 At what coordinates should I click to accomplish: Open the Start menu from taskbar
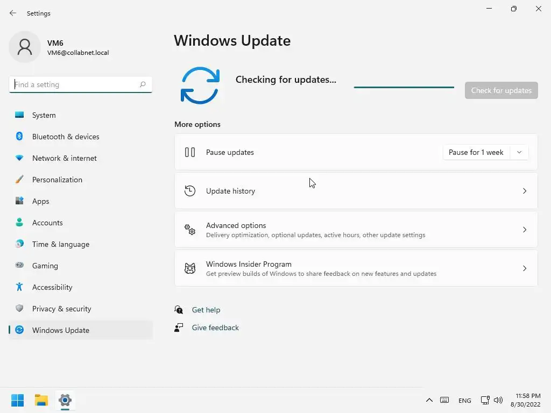[x=17, y=400]
